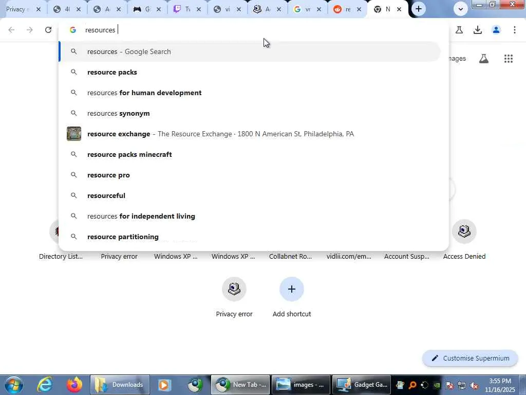Click the browser Back arrow
The height and width of the screenshot is (395, 526).
11,30
